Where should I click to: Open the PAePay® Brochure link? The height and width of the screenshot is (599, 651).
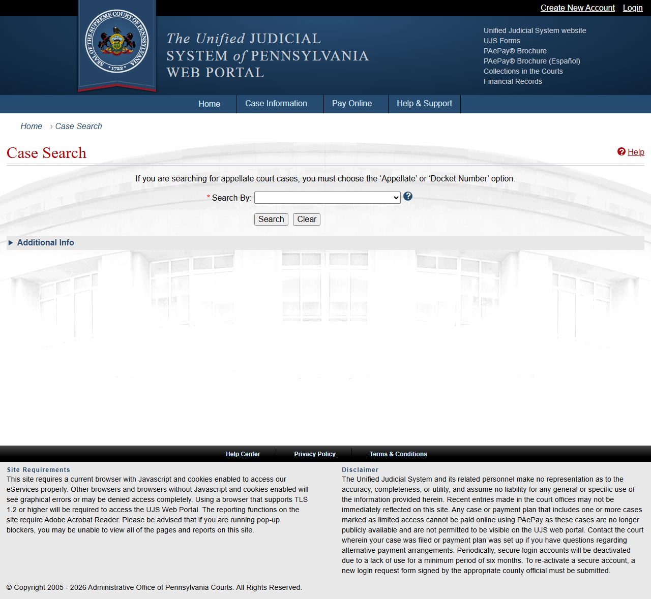click(515, 51)
